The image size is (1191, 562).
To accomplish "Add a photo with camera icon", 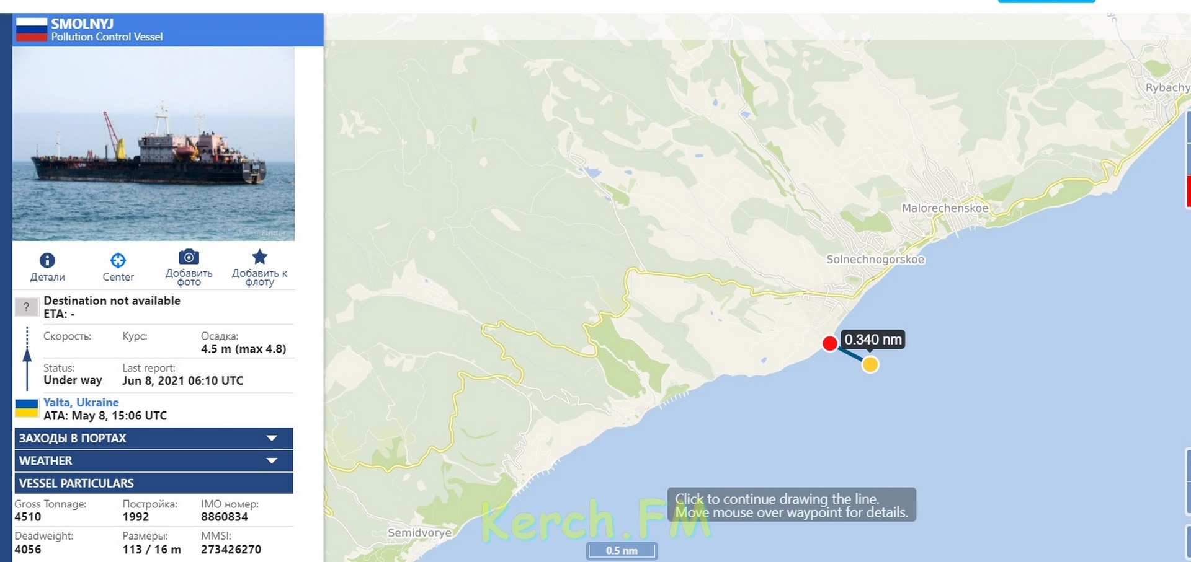I will point(189,257).
